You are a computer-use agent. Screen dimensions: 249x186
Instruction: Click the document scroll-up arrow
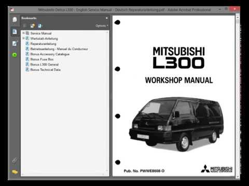click(x=238, y=18)
